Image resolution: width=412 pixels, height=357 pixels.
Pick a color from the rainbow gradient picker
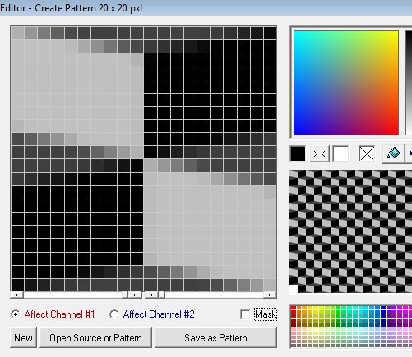tap(346, 83)
